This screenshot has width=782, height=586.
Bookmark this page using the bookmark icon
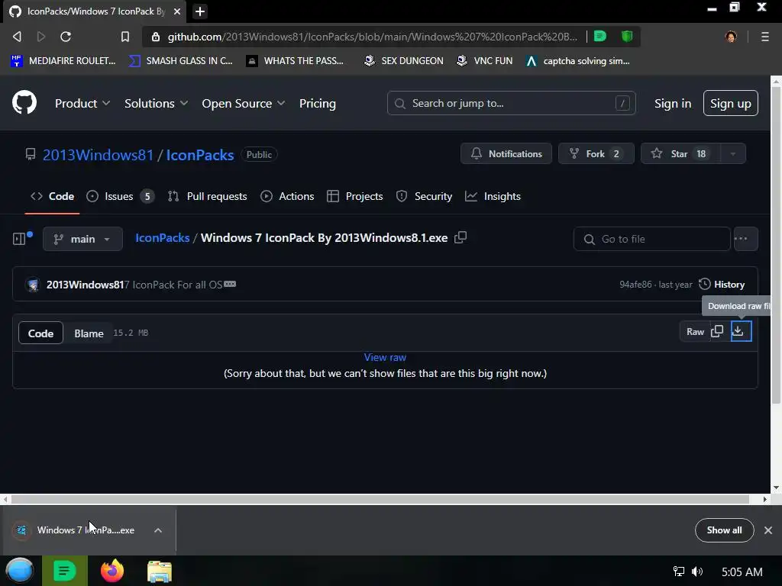tap(124, 37)
